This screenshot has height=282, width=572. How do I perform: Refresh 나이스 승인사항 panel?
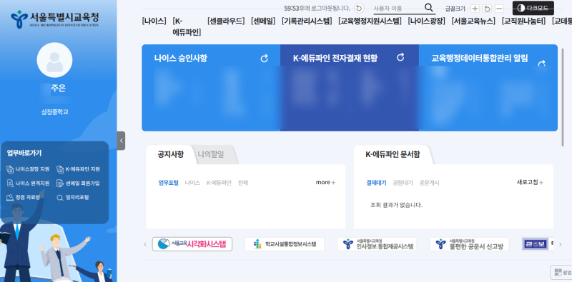265,59
